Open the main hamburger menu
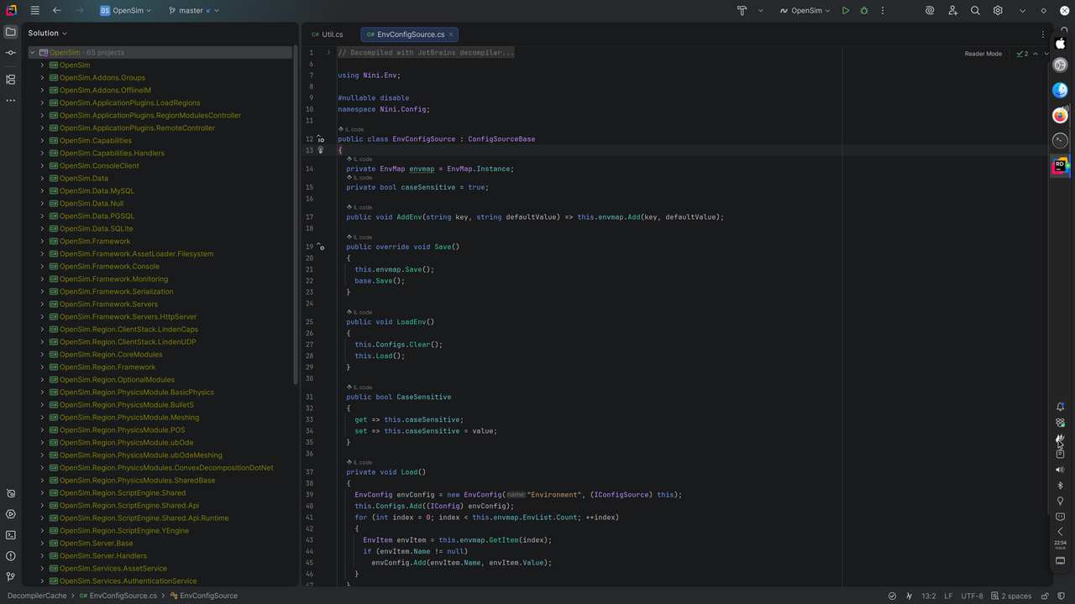Viewport: 1075px width, 604px height. point(34,11)
